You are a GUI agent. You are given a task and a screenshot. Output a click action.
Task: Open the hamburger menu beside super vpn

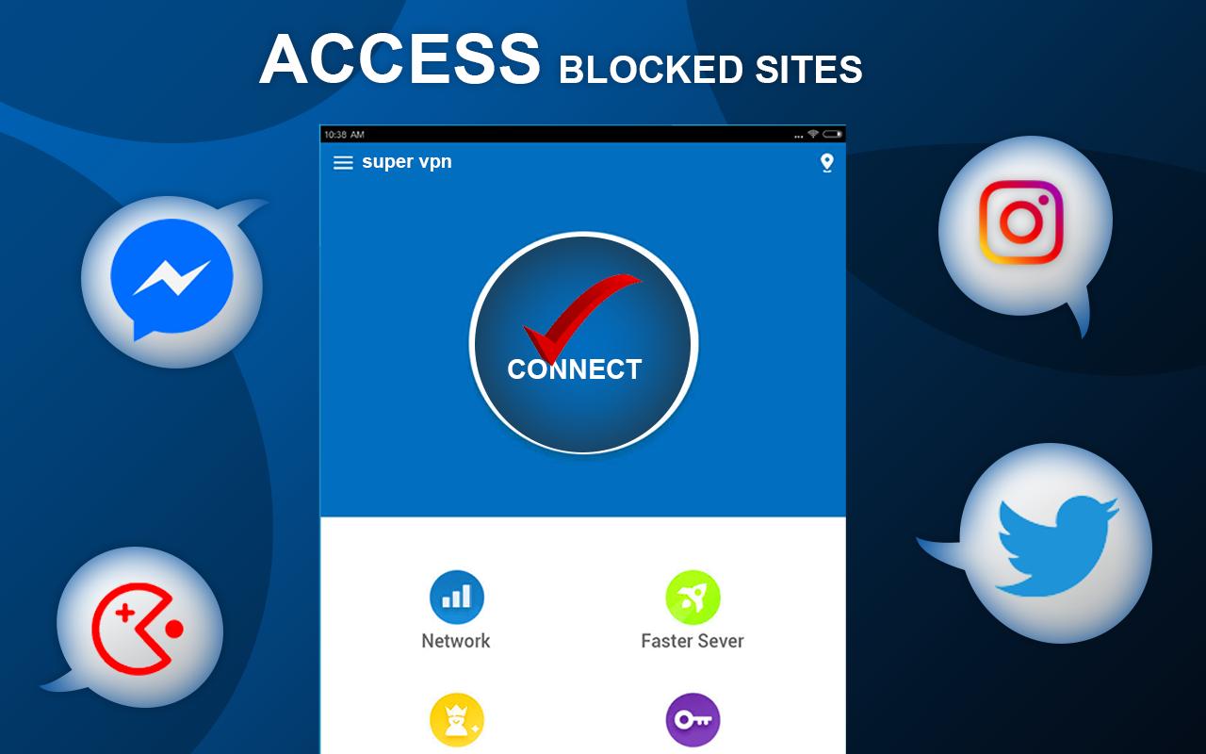click(x=343, y=163)
